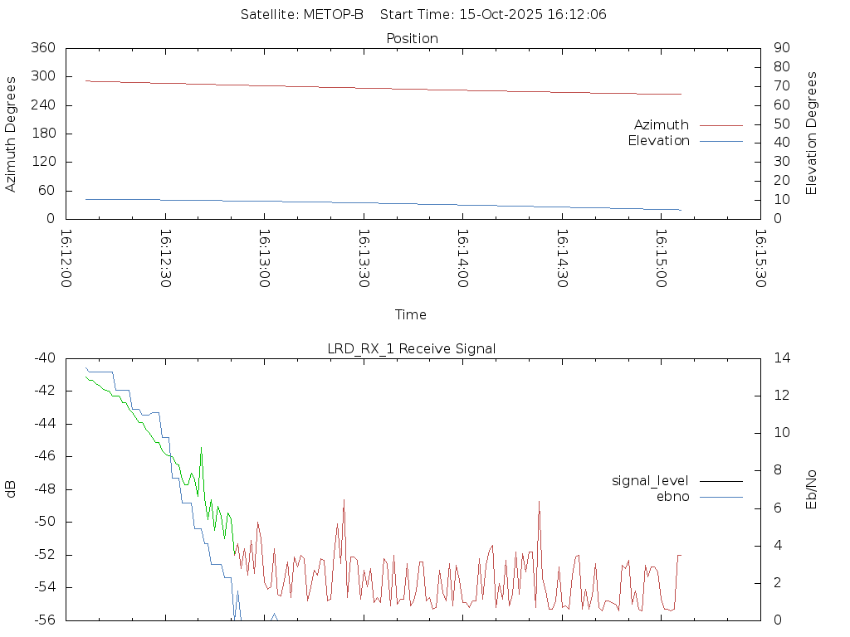Click the 16:14:30 time axis tick label
This screenshot has width=850, height=637.
click(x=561, y=259)
